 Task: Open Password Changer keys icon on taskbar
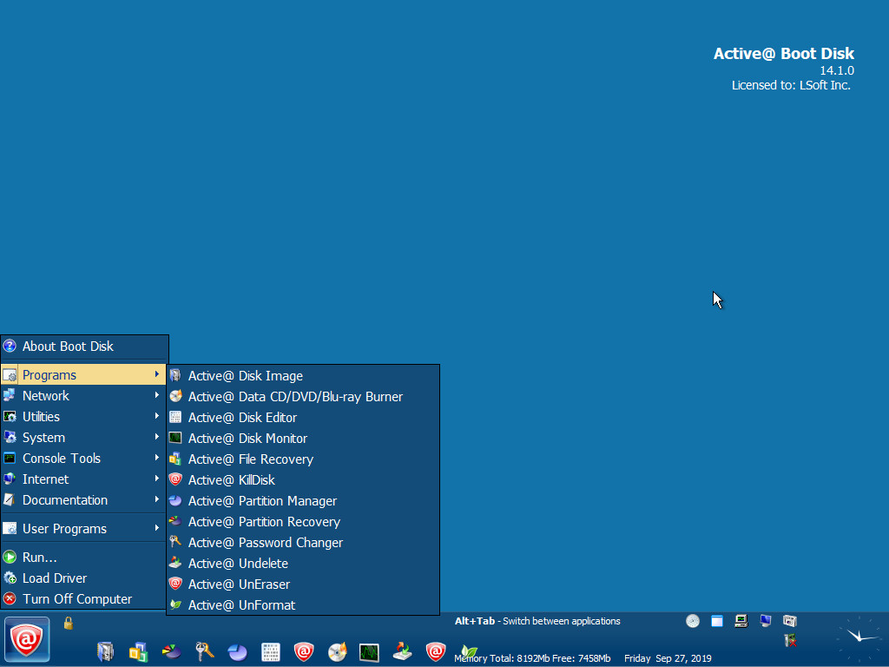[204, 651]
